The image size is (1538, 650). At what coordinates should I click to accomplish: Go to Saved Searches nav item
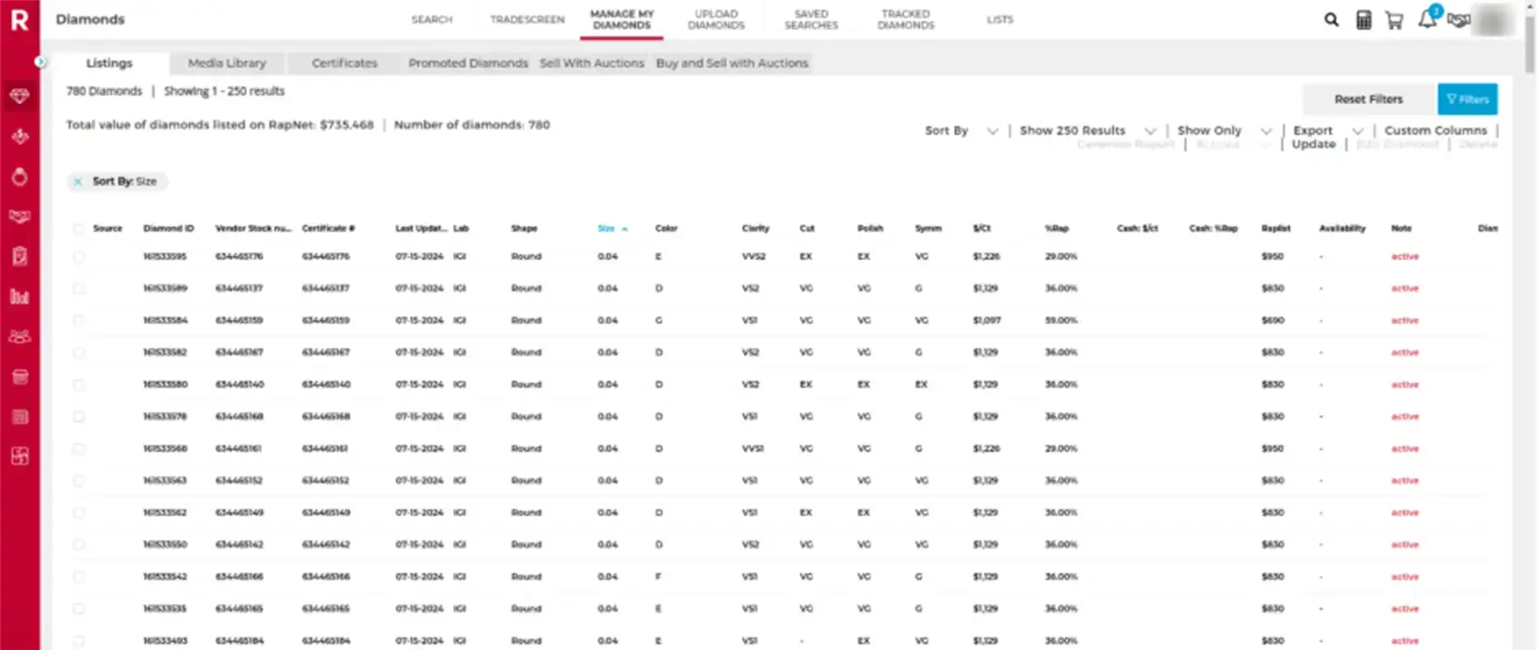pos(811,19)
